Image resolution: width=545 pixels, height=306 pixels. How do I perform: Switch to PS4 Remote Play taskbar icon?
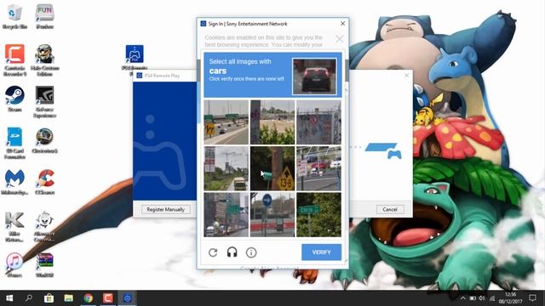(128, 298)
